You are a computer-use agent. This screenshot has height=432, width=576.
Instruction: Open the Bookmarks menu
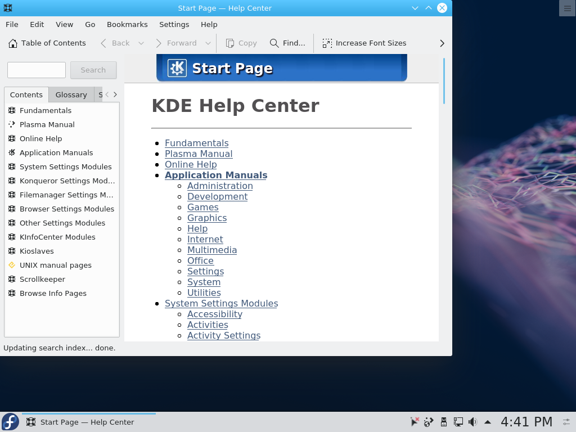click(127, 25)
